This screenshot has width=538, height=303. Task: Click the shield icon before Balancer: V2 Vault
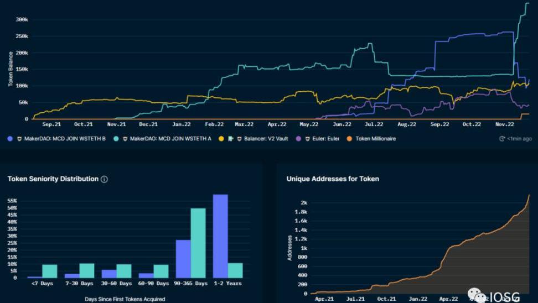pyautogui.click(x=237, y=139)
